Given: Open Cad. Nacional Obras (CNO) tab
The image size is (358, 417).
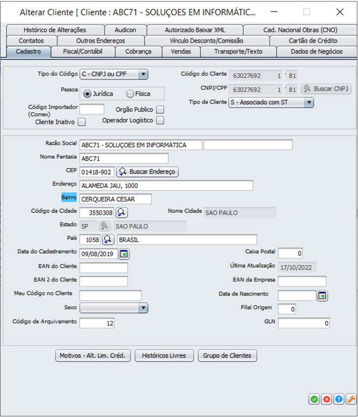Looking at the screenshot, I should 300,30.
